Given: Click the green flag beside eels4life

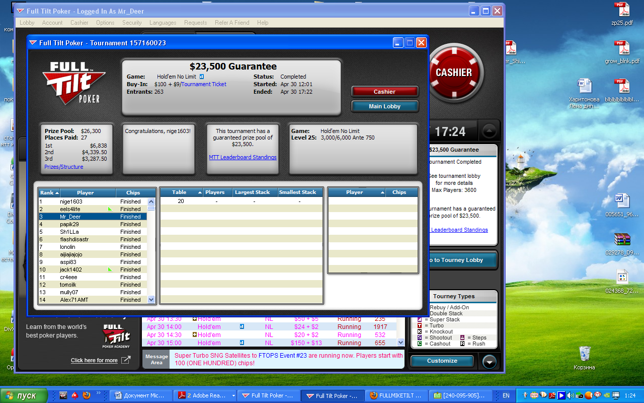Looking at the screenshot, I should click(x=110, y=209).
